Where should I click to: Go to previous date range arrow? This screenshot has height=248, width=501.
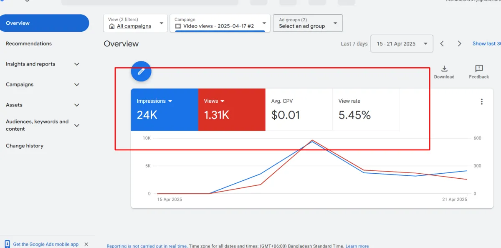[442, 44]
